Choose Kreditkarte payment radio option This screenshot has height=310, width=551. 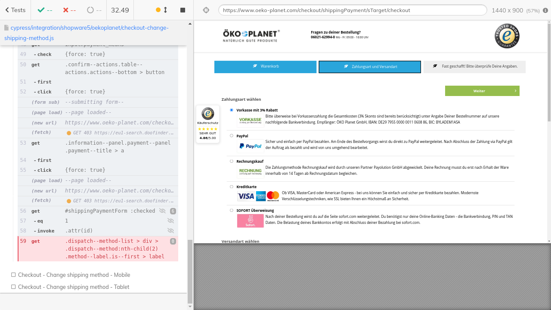pos(232,187)
